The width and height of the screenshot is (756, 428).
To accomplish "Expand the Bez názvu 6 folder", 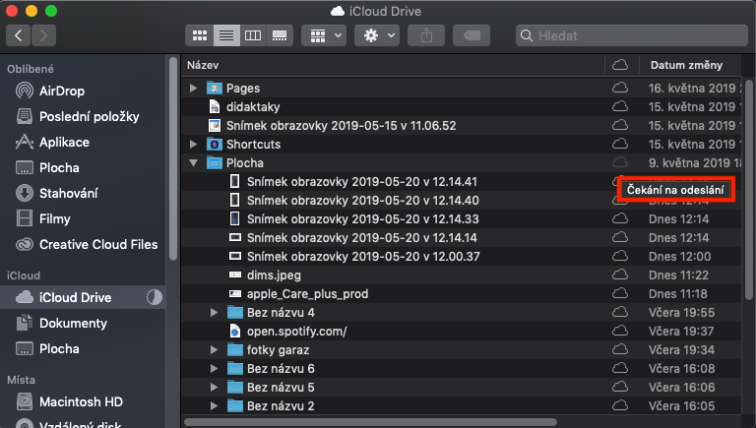I will tap(214, 369).
